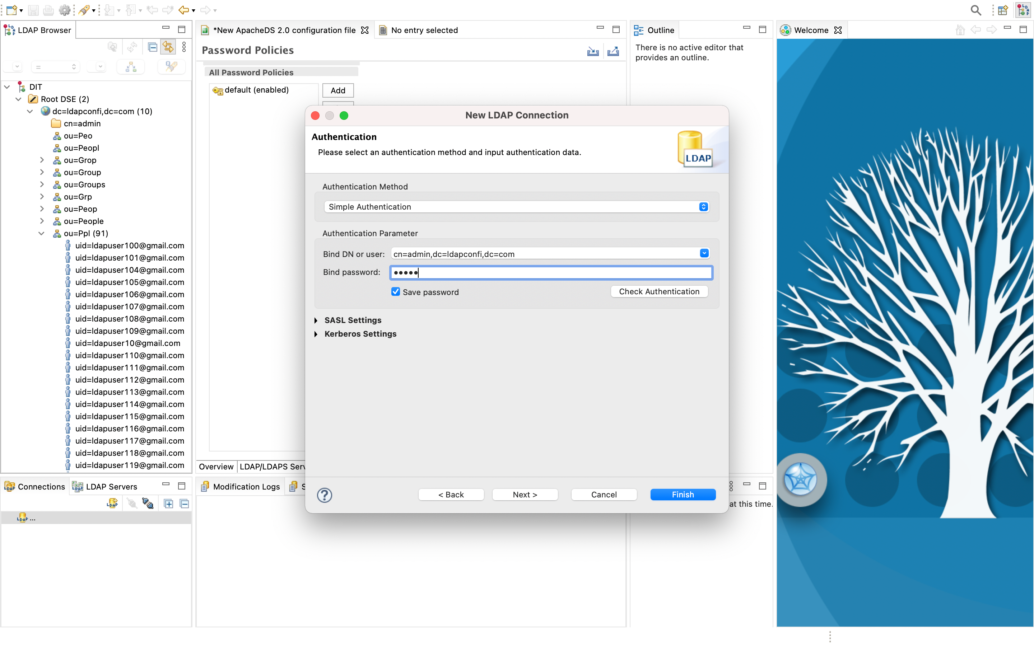Image resolution: width=1034 pixels, height=646 pixels.
Task: Collapse the Root DSE (2) node
Action: [x=18, y=99]
